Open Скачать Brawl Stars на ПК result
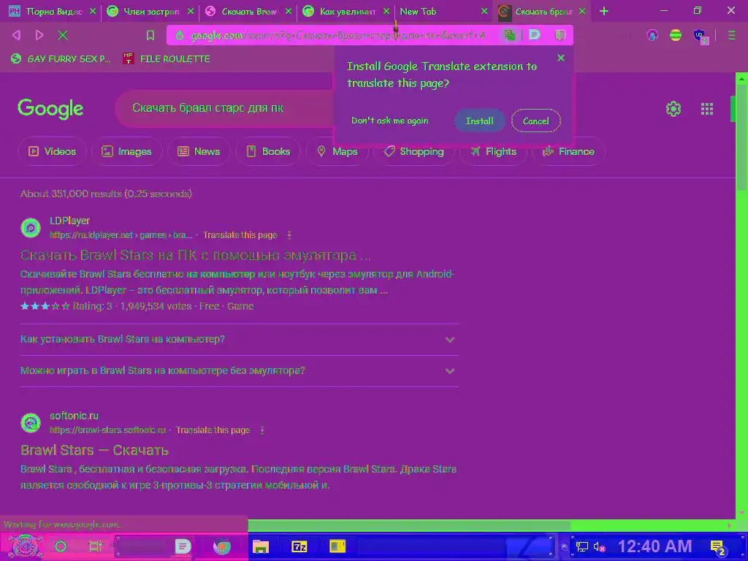Image resolution: width=748 pixels, height=561 pixels. (196, 255)
